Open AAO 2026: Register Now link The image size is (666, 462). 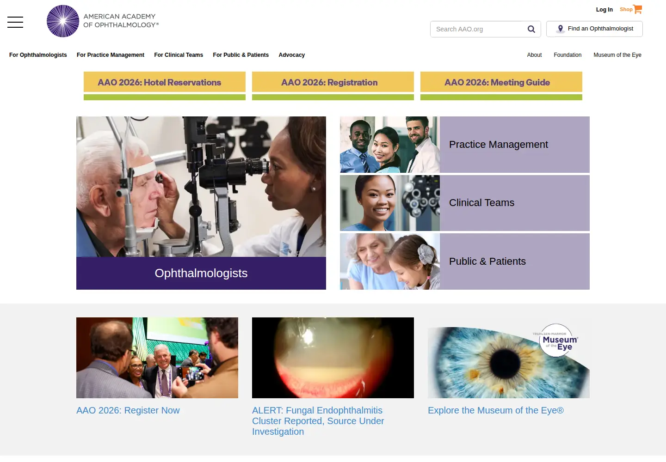coord(128,410)
